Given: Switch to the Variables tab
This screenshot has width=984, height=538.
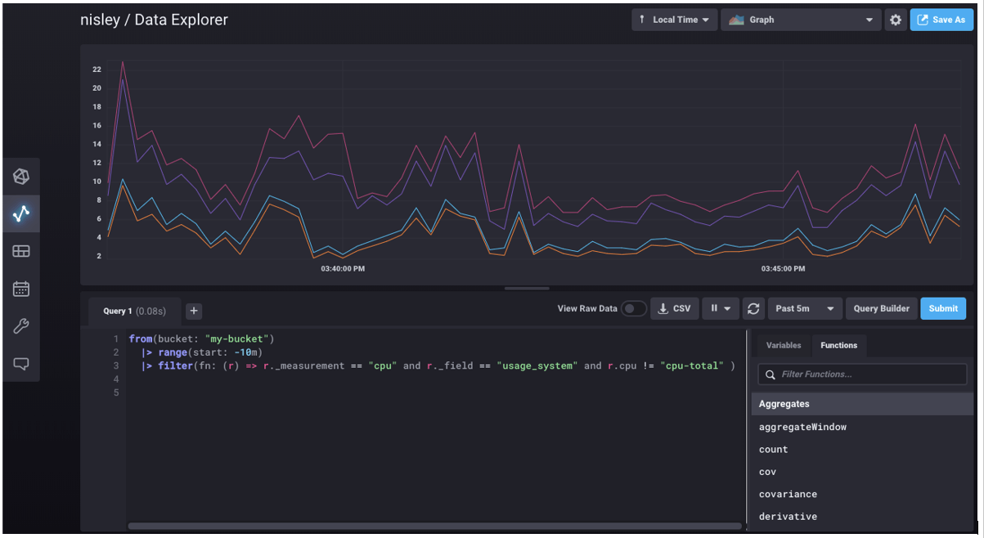Looking at the screenshot, I should pyautogui.click(x=783, y=345).
